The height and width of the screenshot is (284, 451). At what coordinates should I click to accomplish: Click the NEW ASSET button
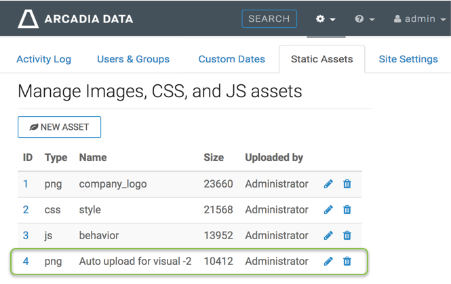coord(59,127)
